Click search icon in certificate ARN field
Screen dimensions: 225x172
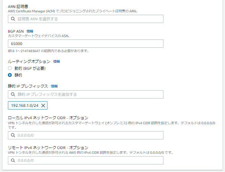13,19
